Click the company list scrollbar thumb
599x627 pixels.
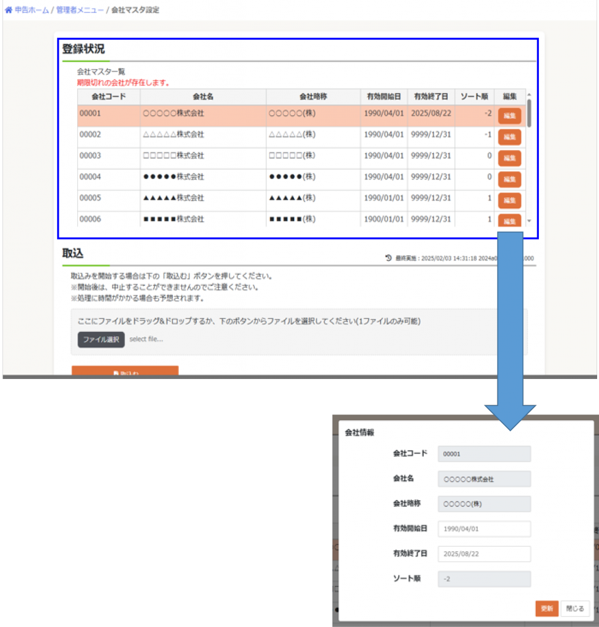(x=529, y=113)
